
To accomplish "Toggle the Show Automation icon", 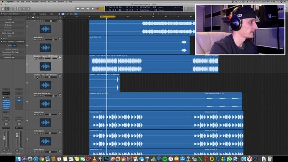I will pos(67,14).
